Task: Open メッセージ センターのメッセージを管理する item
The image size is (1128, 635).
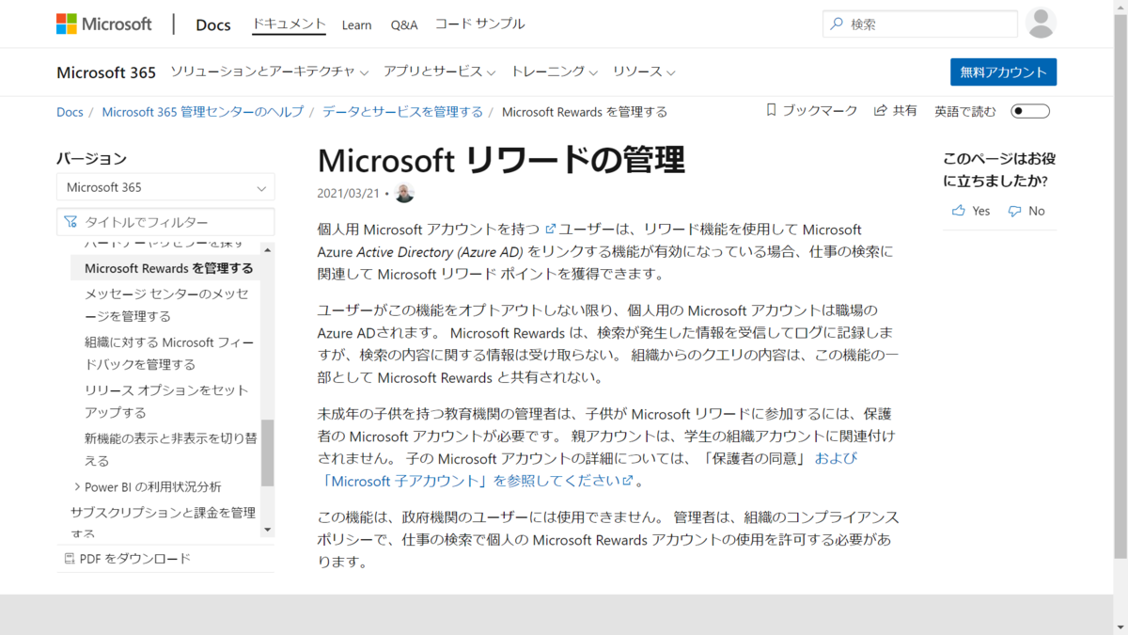Action: [166, 305]
